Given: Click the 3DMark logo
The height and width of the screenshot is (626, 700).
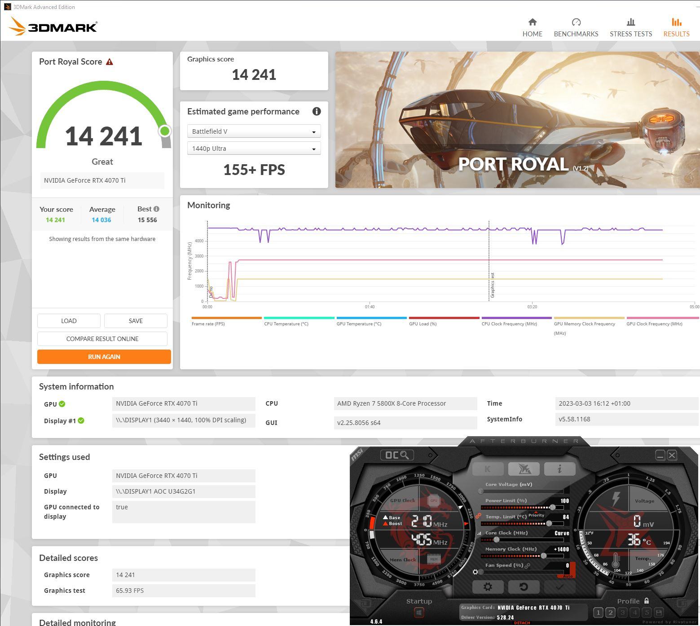Looking at the screenshot, I should click(x=53, y=26).
